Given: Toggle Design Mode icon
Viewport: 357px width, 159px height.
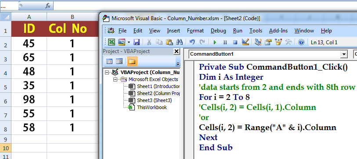Looking at the screenshot, I should [x=245, y=42].
